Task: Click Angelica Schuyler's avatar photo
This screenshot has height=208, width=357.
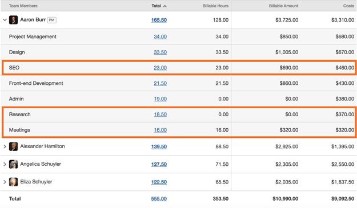Action: pyautogui.click(x=14, y=164)
